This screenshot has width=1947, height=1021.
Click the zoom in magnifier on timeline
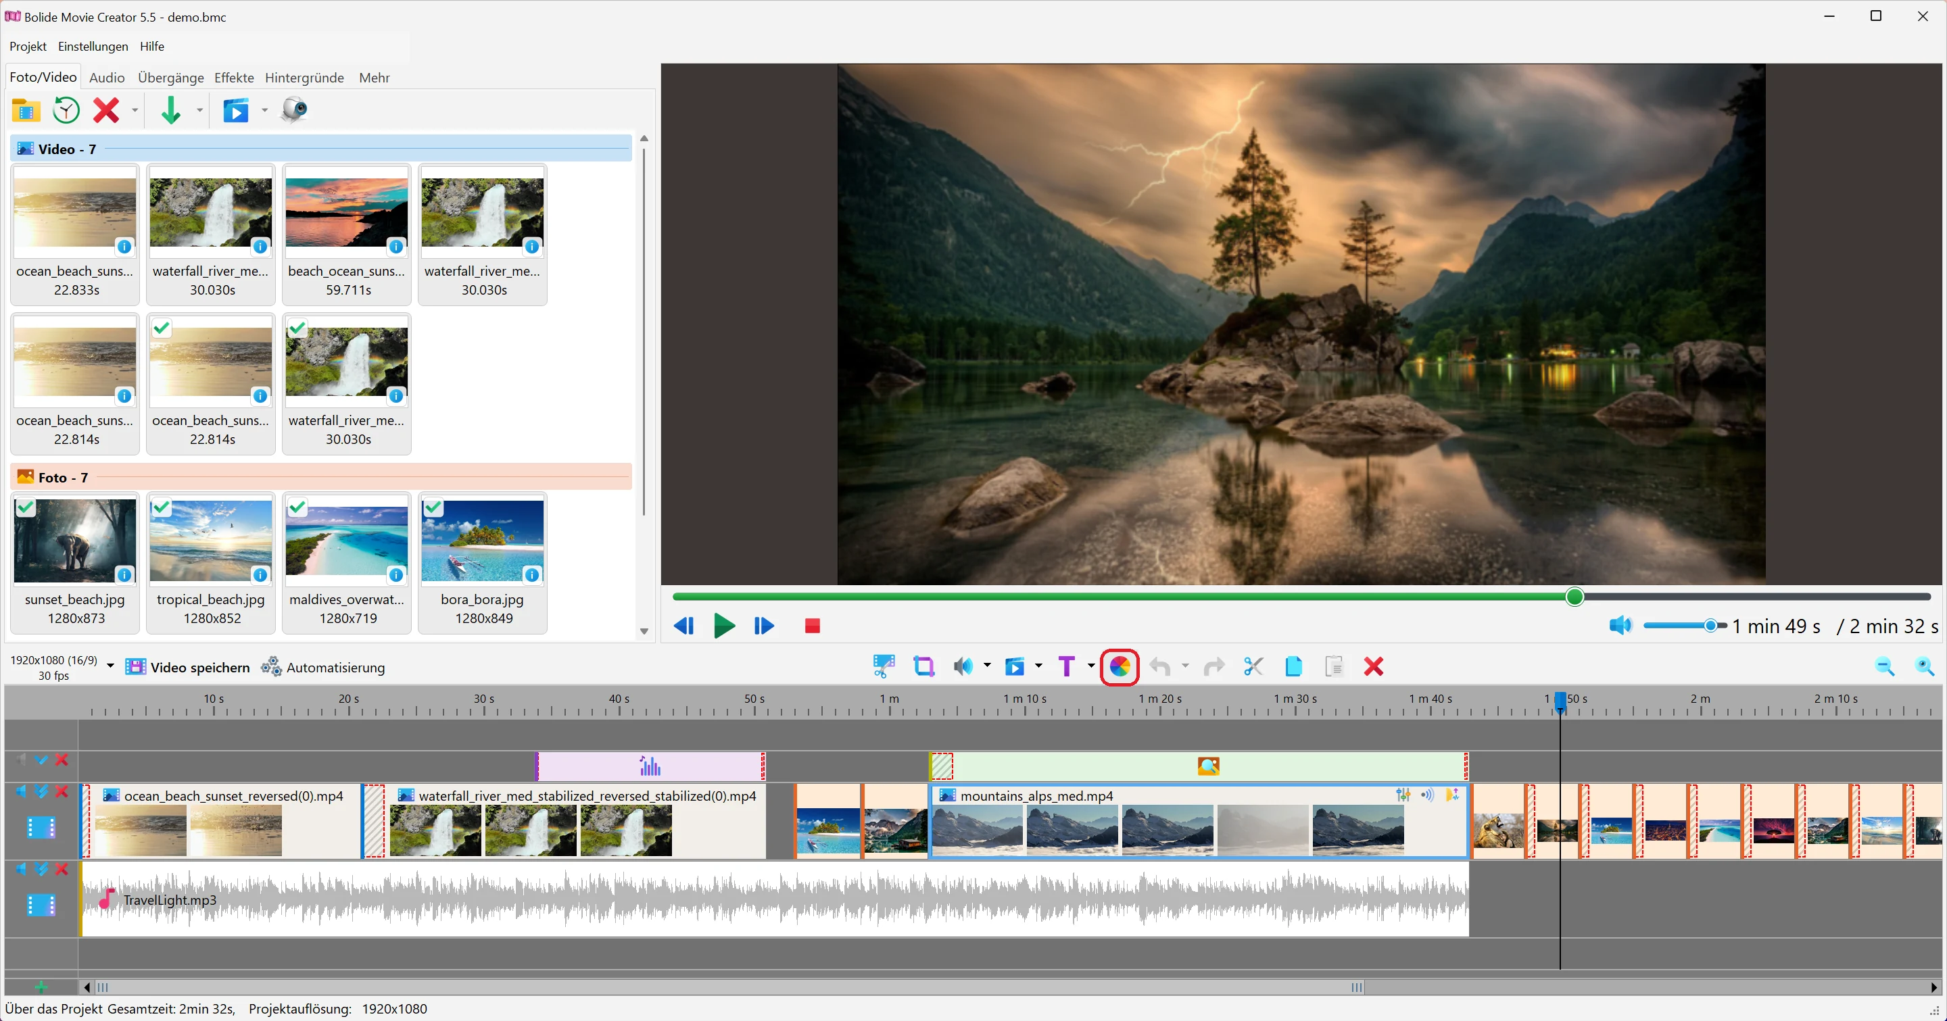point(1924,666)
